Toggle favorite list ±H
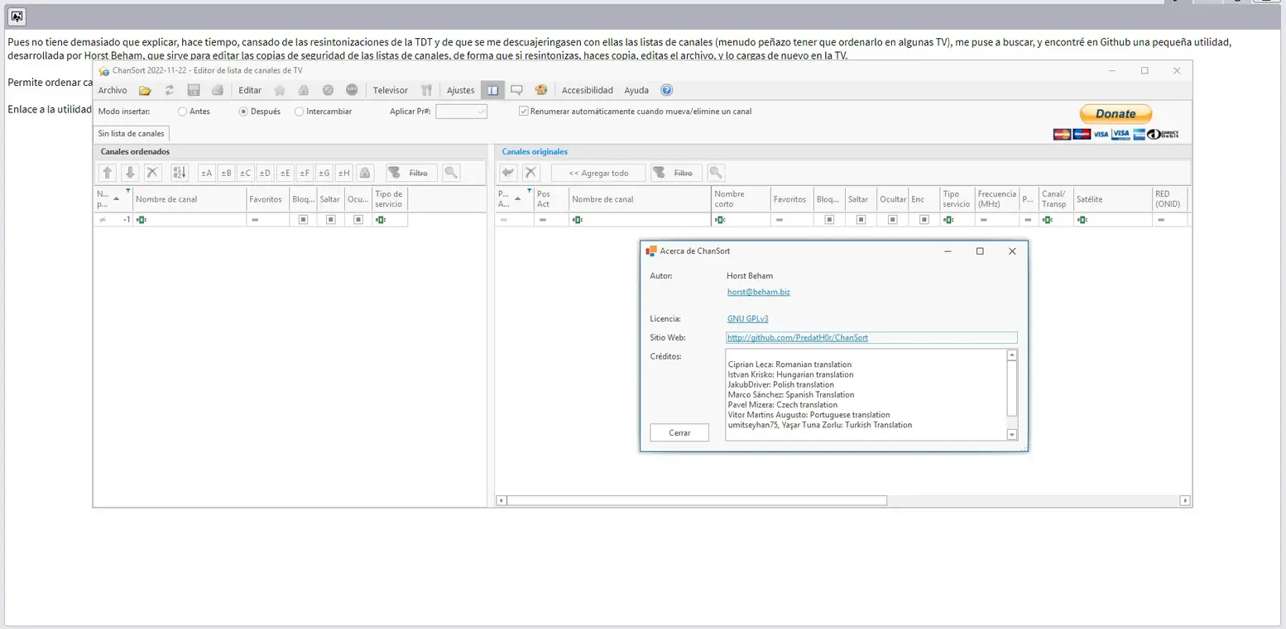This screenshot has width=1286, height=629. pyautogui.click(x=343, y=173)
